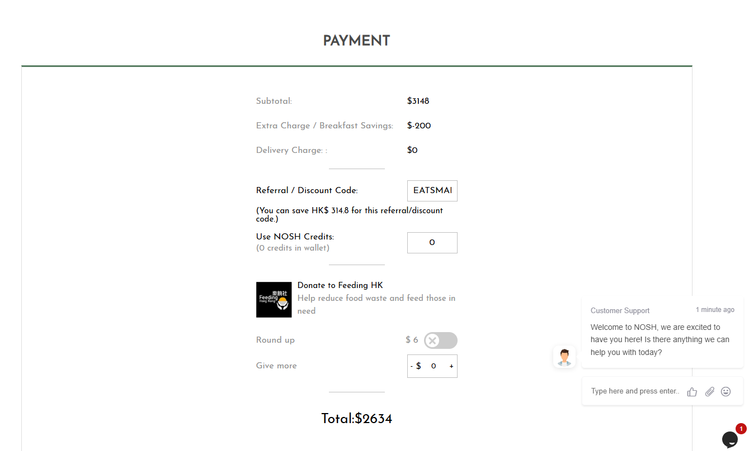Click the discount code savings note
This screenshot has width=749, height=451.
point(350,214)
